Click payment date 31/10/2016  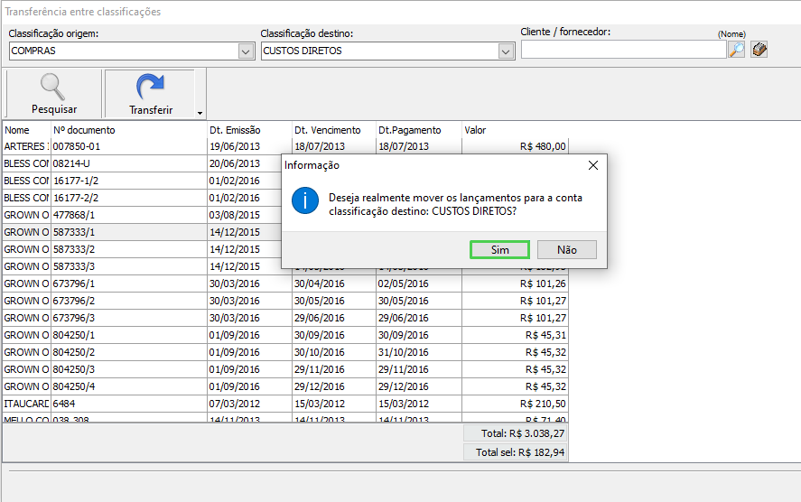click(x=419, y=352)
